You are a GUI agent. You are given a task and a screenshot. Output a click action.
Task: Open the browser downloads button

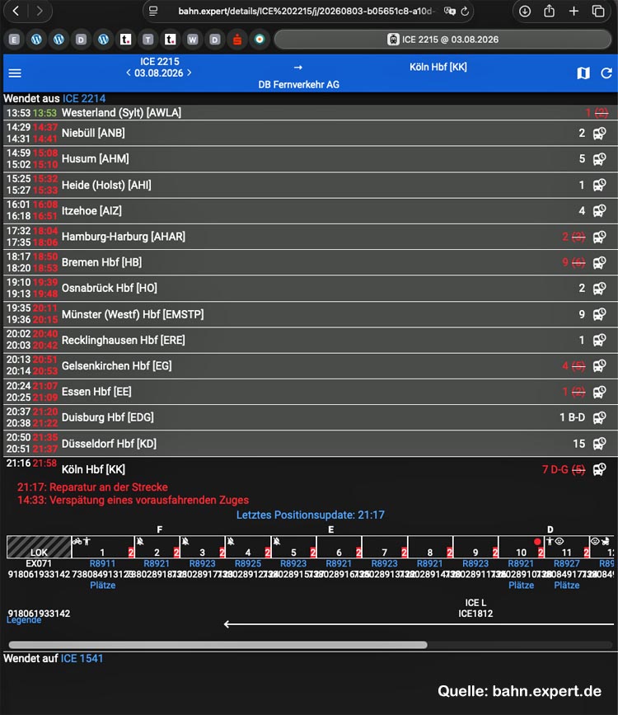[x=525, y=11]
